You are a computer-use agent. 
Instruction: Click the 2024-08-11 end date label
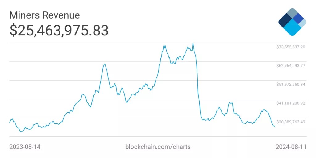coord(291,147)
